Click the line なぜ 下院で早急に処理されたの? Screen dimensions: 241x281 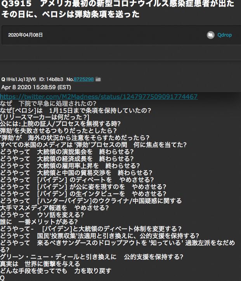(48, 104)
